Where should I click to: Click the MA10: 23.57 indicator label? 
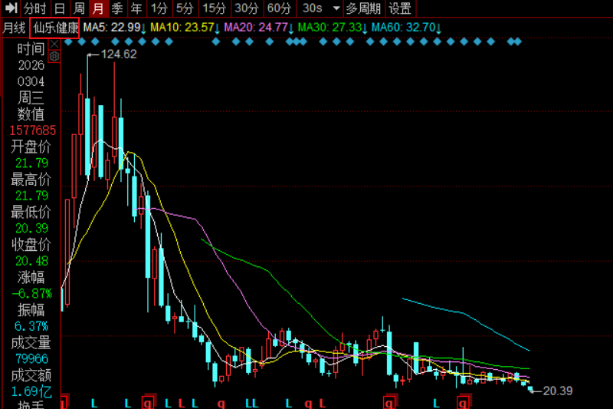point(185,28)
